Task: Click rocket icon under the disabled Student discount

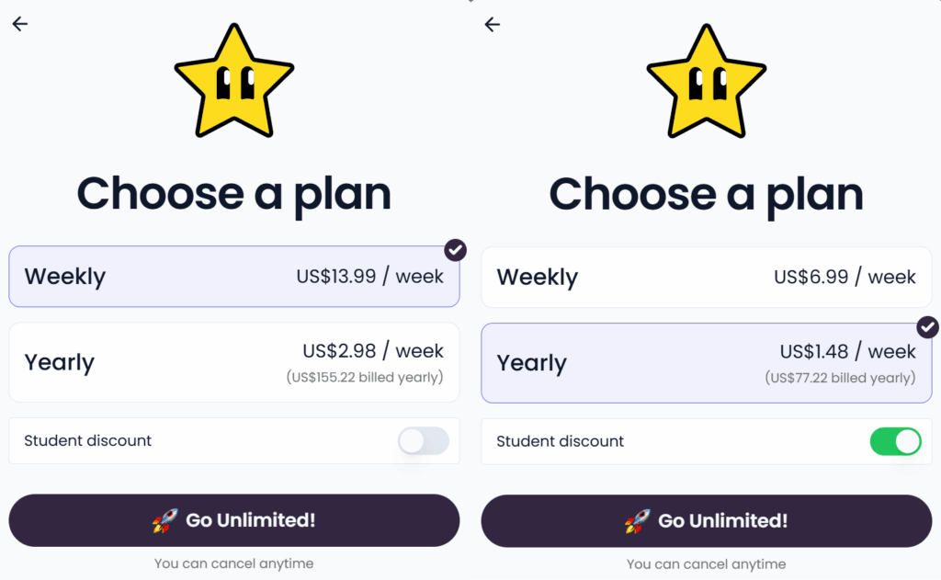Action: pos(164,521)
